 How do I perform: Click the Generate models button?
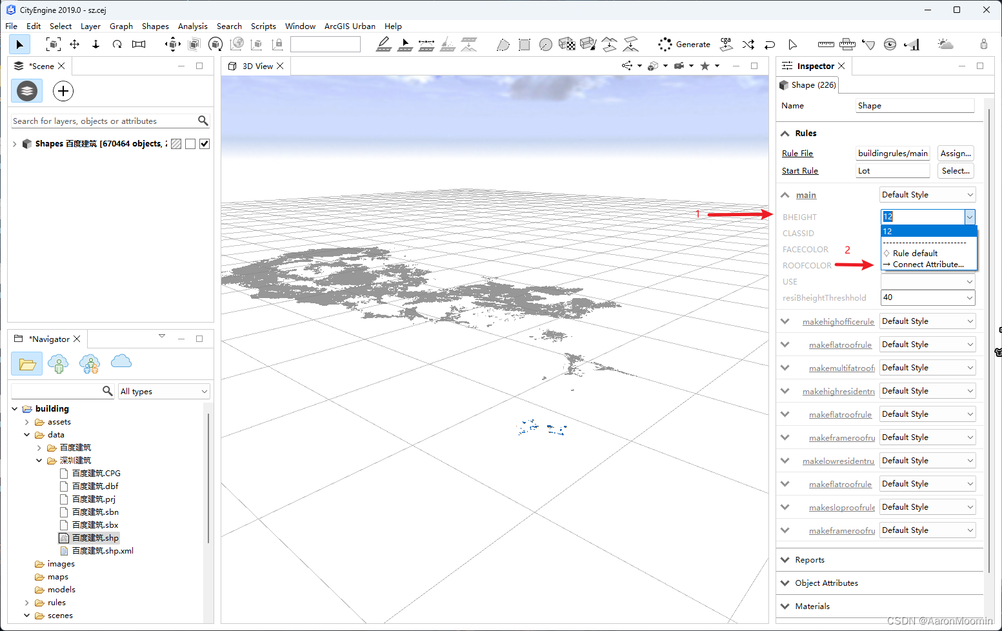point(684,44)
